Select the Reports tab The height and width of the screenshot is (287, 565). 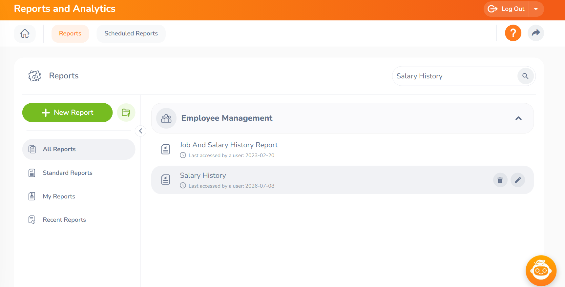pos(70,33)
